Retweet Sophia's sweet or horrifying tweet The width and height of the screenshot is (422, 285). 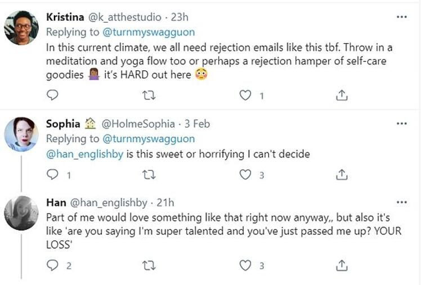coord(149,175)
